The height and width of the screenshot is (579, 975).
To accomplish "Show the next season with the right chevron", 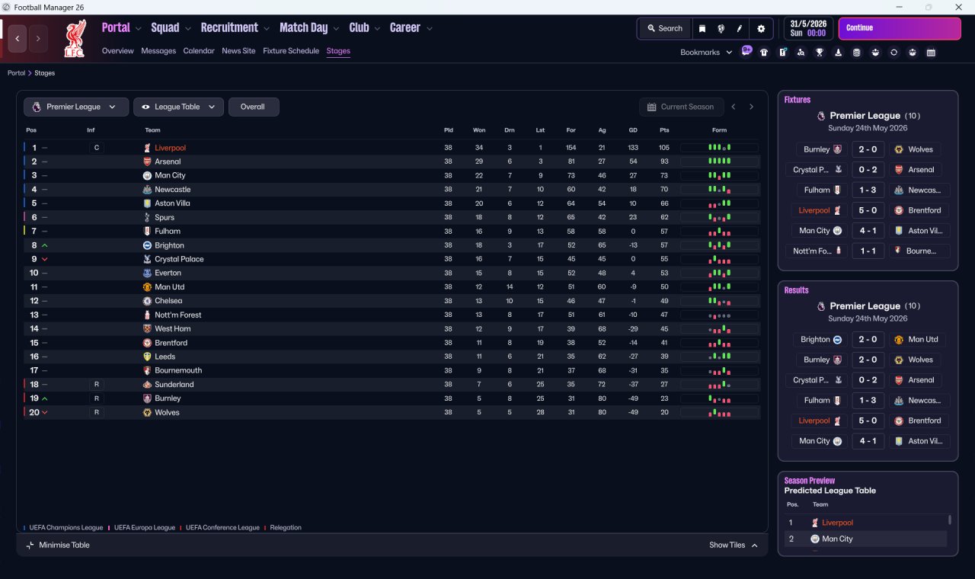I will pos(751,107).
